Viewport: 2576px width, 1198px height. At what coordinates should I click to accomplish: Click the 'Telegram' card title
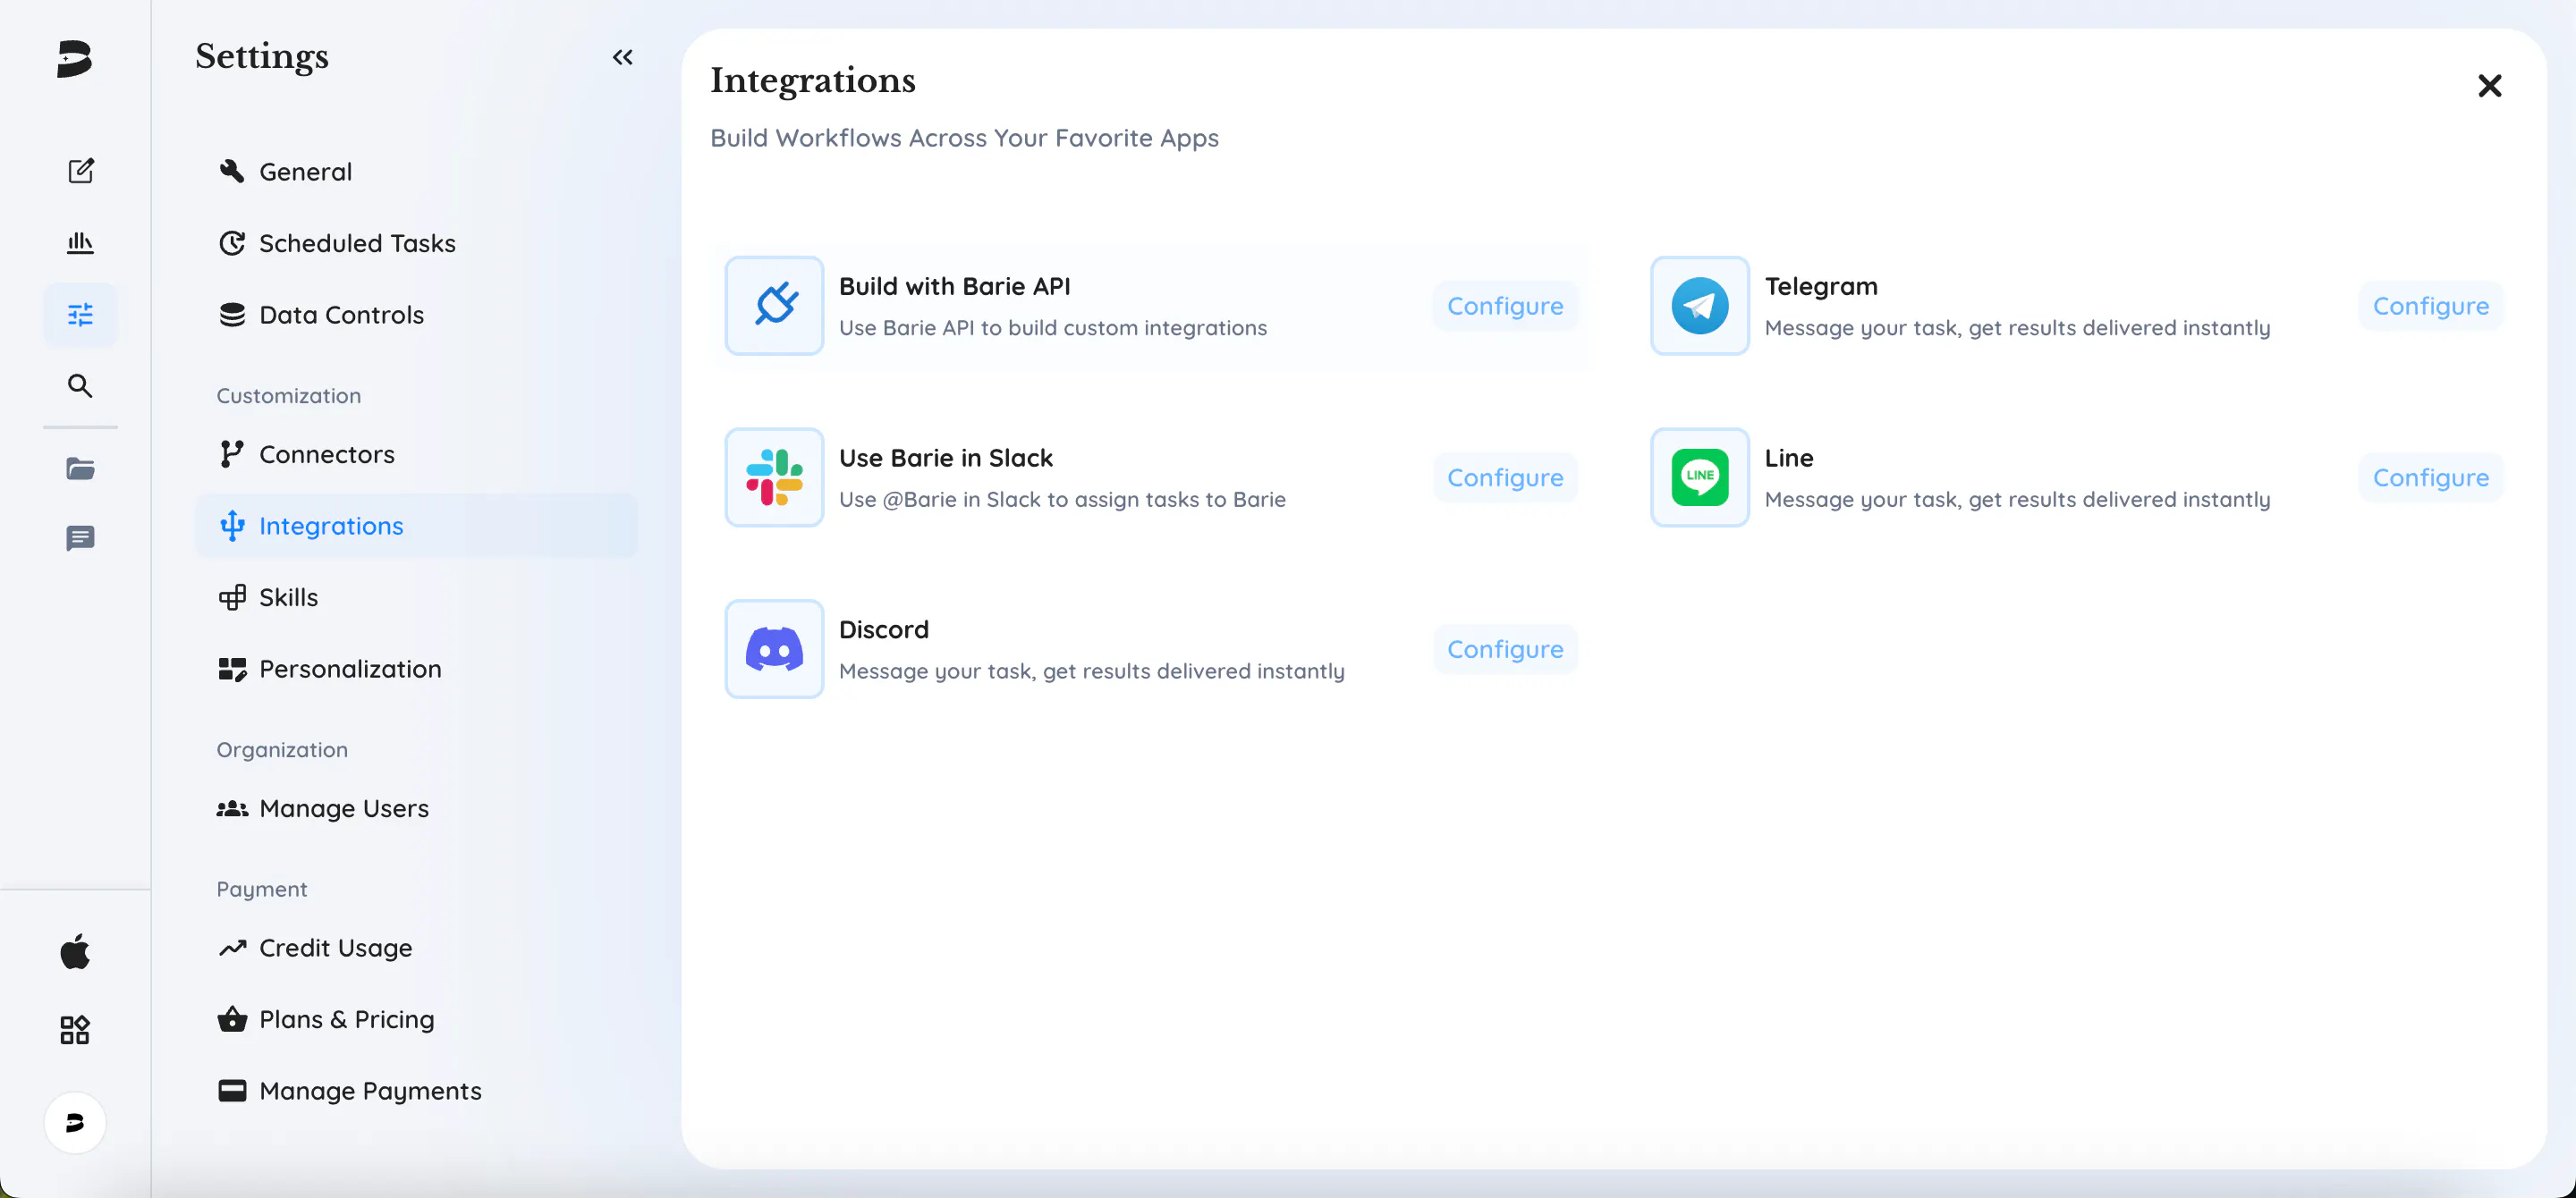click(x=1821, y=287)
